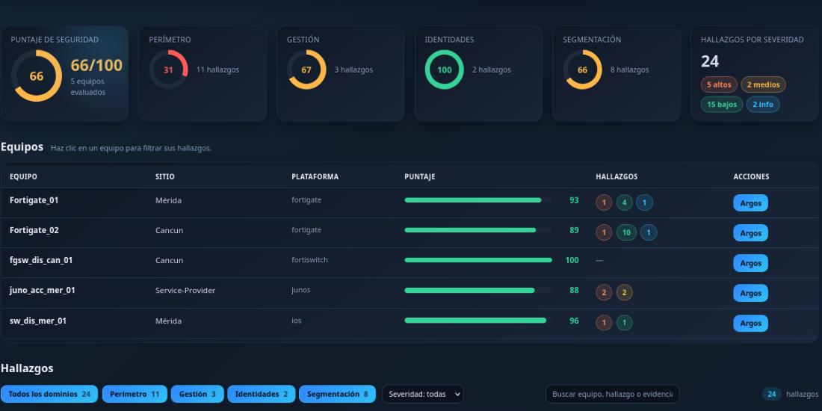Click the HALLAZGOS column header
822x411 pixels.
click(x=617, y=176)
